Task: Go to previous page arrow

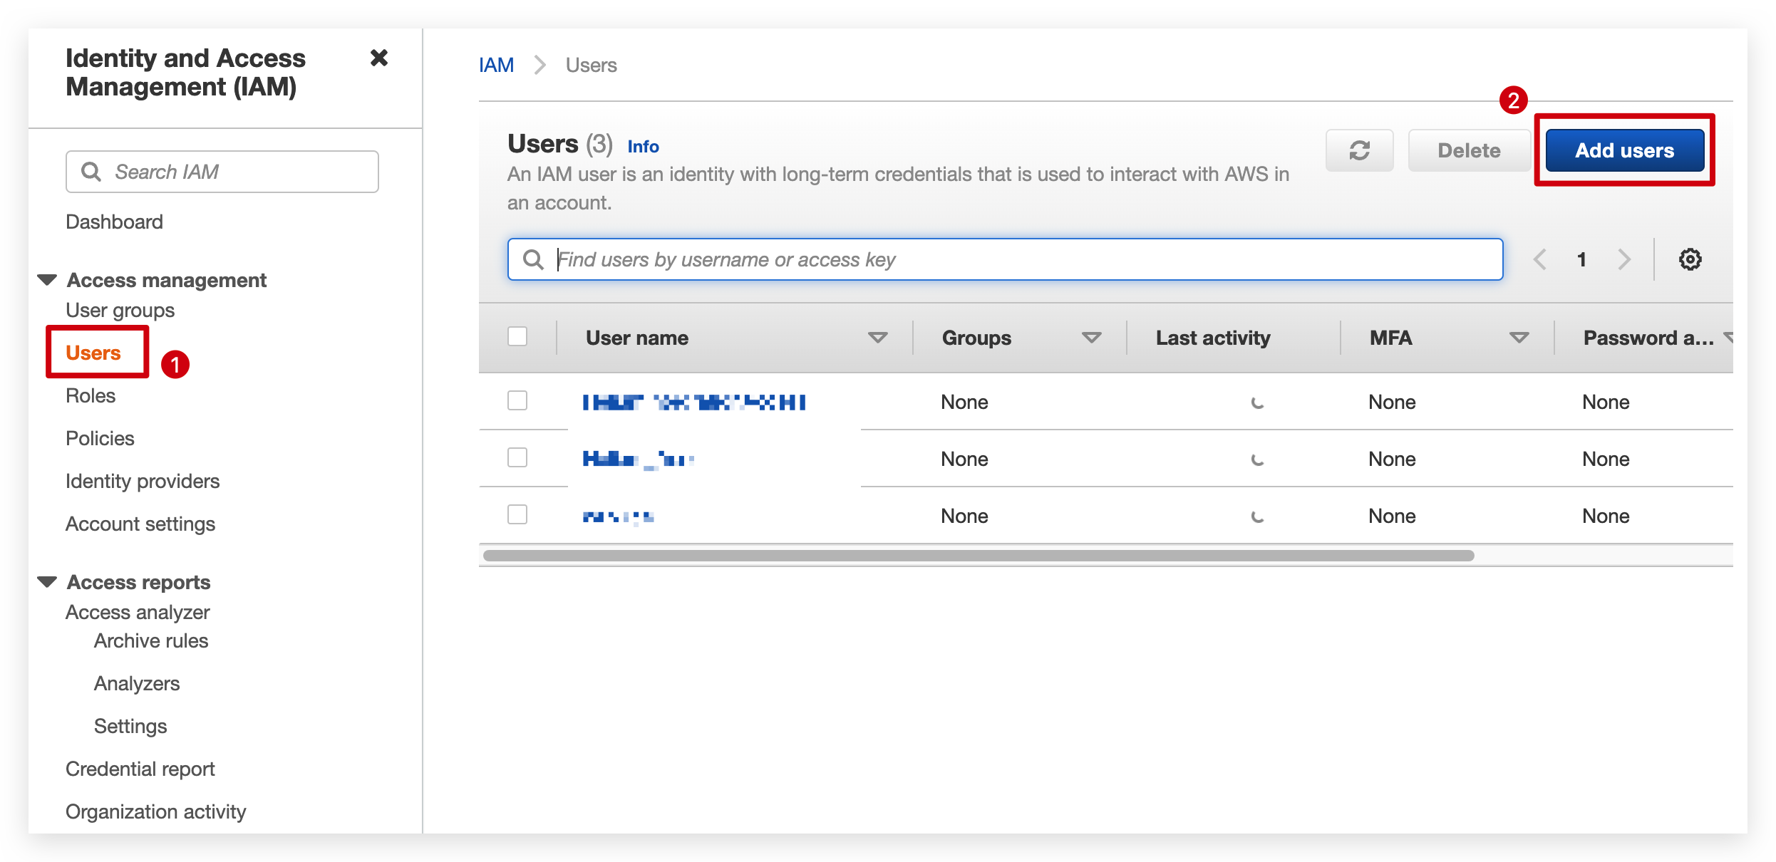Action: coord(1539,259)
